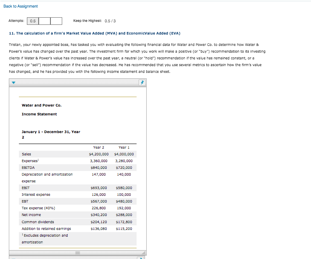Select Year 1 EBITDA value $720,000
The image size is (311, 259).
124,168
